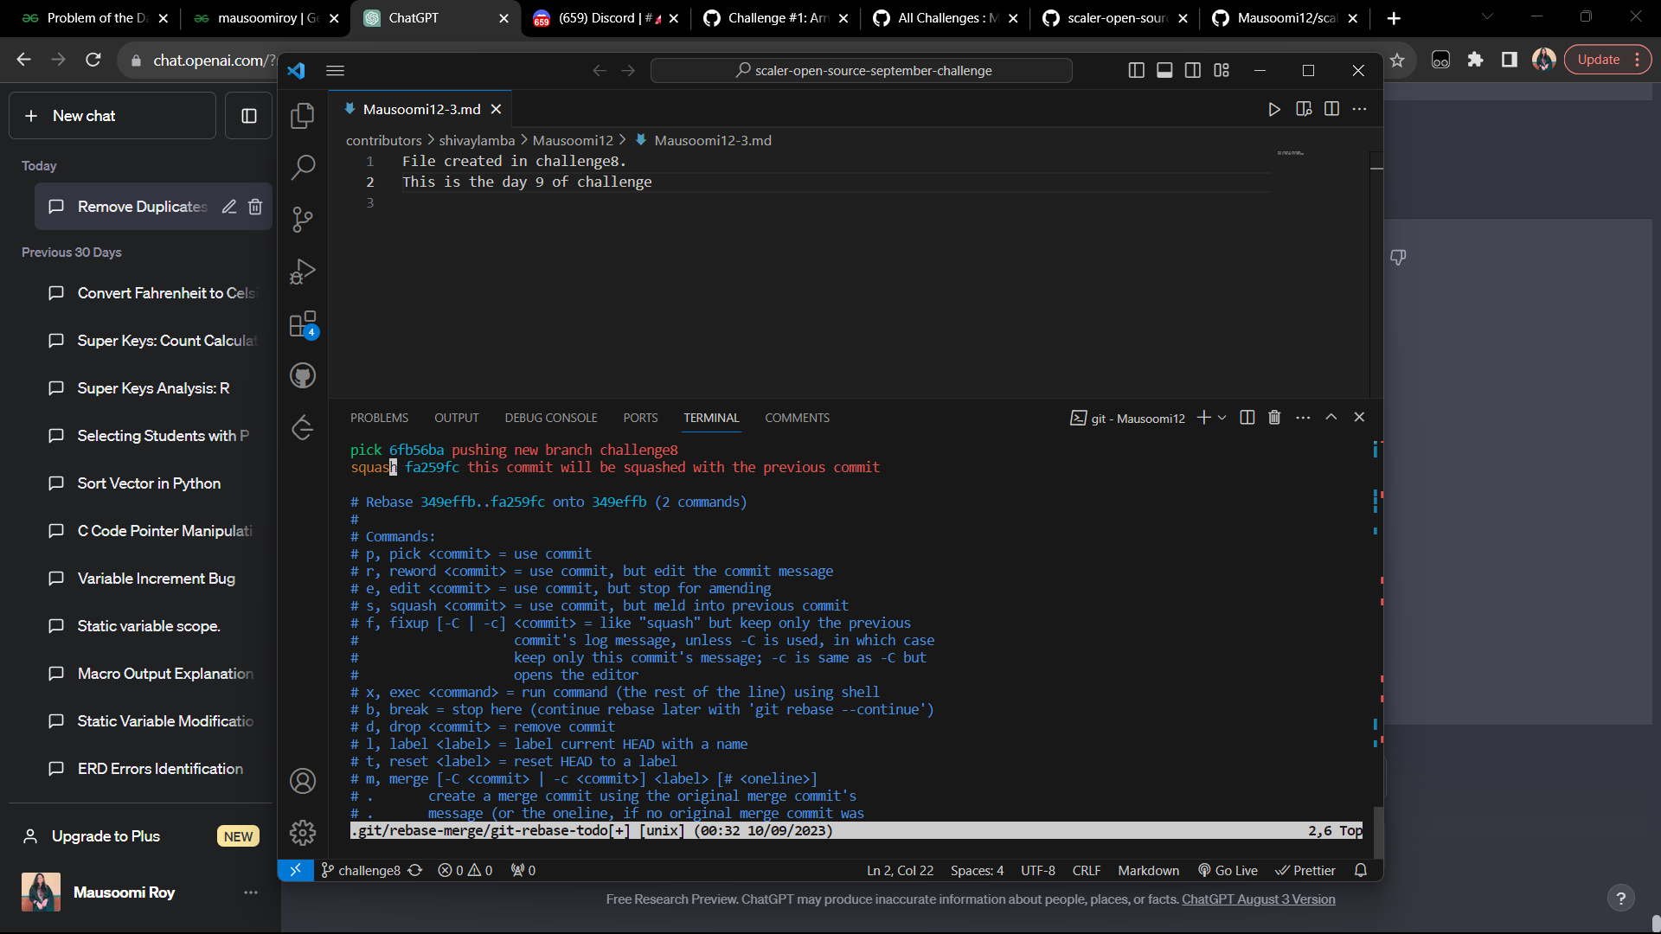Screen dimensions: 1661x934
Task: Kill the active terminal with the trash icon
Action: pyautogui.click(x=1273, y=418)
